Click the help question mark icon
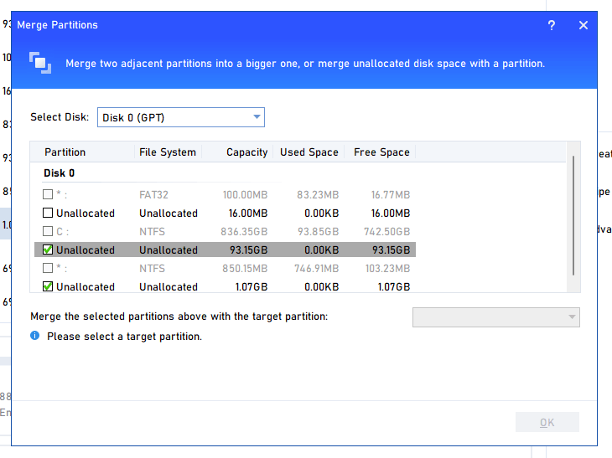This screenshot has width=612, height=458. (x=552, y=25)
